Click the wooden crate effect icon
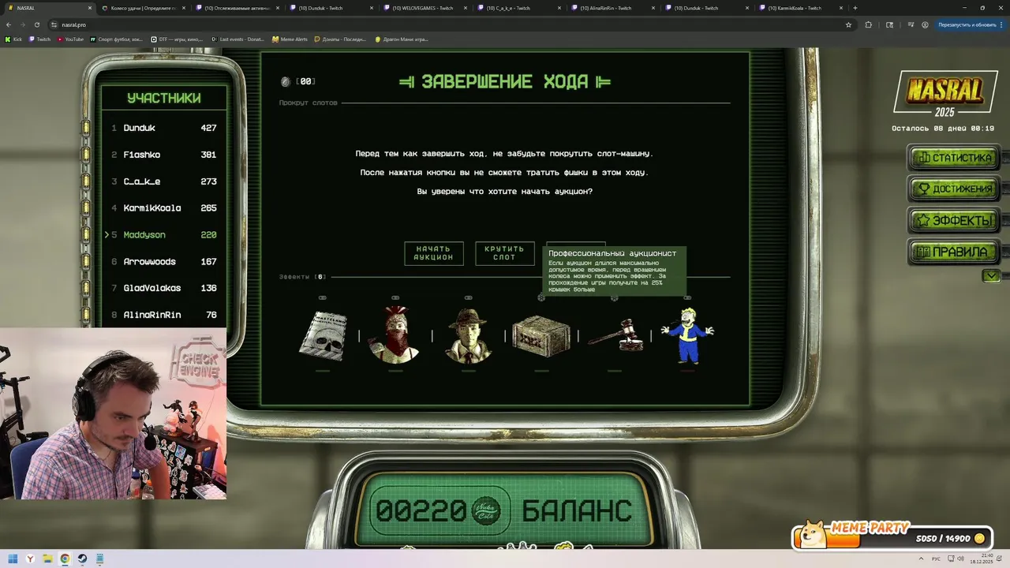1010x568 pixels. (x=541, y=337)
